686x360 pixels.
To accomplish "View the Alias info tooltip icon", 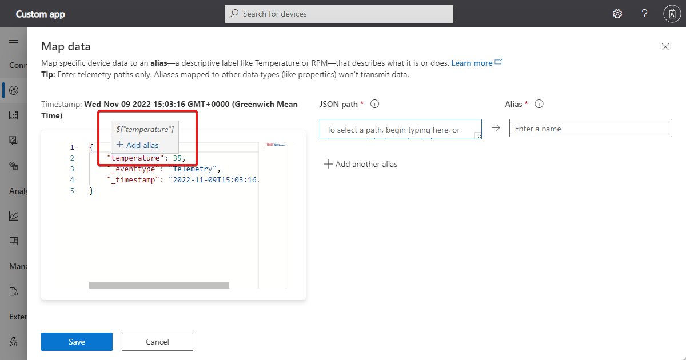I will tap(538, 103).
